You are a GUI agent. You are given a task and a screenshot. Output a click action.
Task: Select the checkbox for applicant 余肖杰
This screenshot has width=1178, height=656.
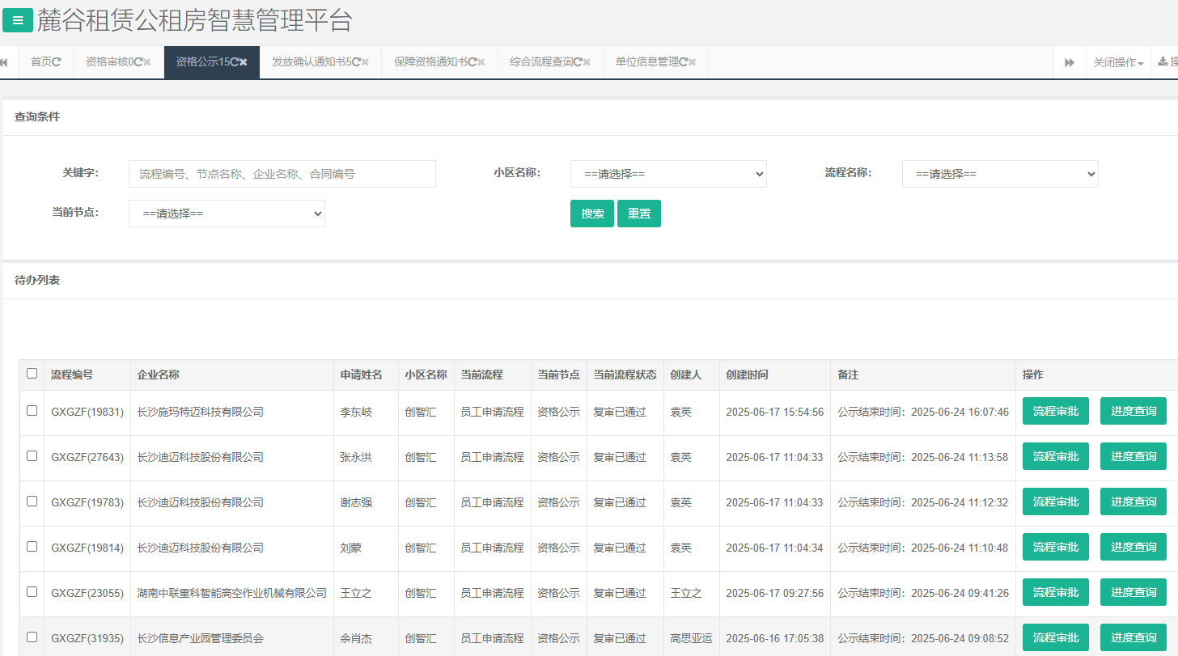point(32,637)
